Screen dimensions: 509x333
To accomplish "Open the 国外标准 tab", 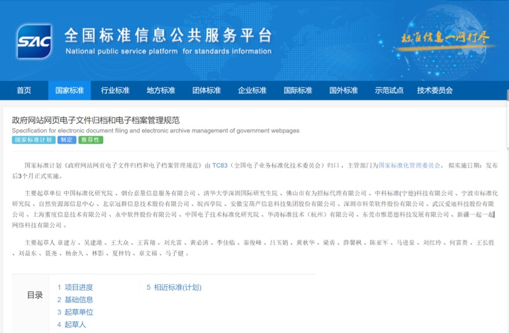I will (344, 91).
